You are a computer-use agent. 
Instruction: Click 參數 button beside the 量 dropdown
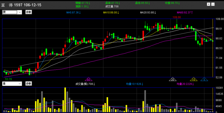coord(29,83)
